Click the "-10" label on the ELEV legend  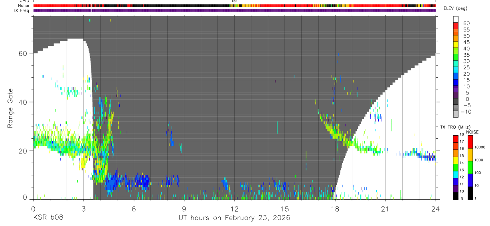[x=466, y=112]
